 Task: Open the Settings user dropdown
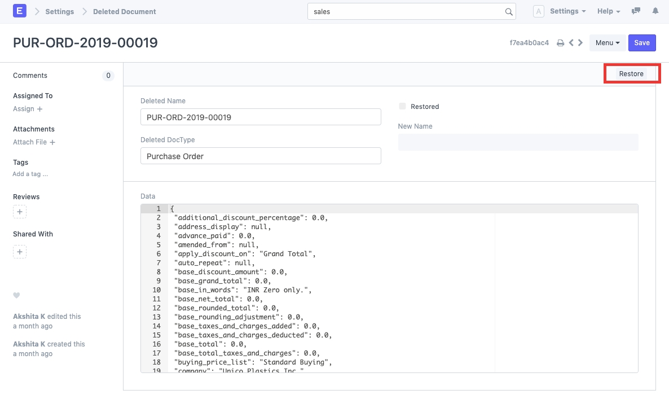567,11
